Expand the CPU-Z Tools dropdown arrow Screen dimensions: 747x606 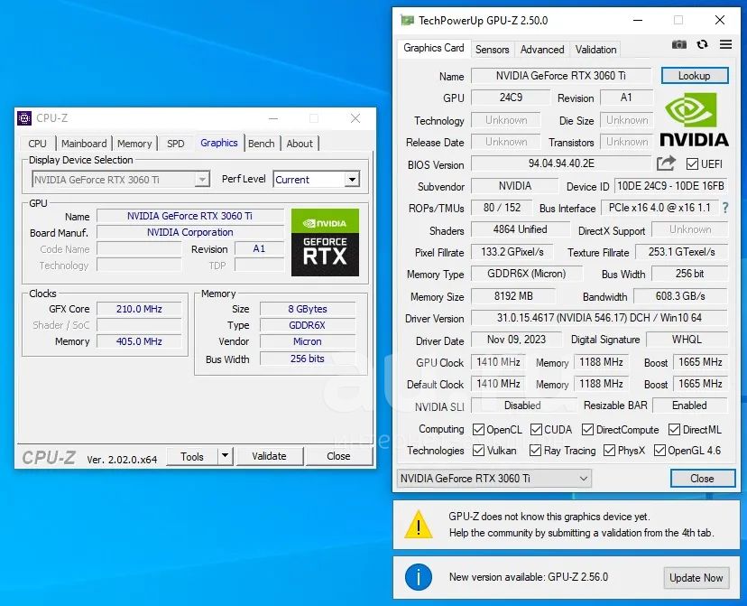(x=225, y=456)
